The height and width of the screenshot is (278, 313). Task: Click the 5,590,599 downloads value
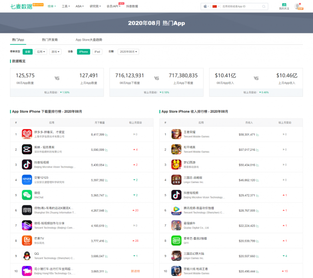[98, 150]
